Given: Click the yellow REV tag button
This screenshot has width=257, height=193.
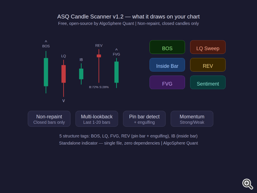Looking at the screenshot, I should pyautogui.click(x=208, y=65).
